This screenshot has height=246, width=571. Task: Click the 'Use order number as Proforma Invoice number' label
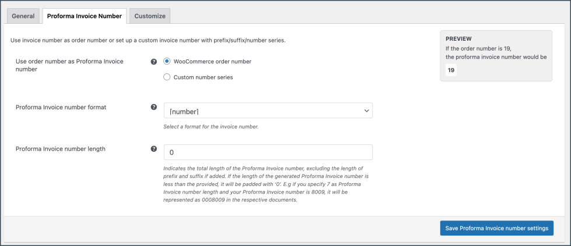coord(69,65)
